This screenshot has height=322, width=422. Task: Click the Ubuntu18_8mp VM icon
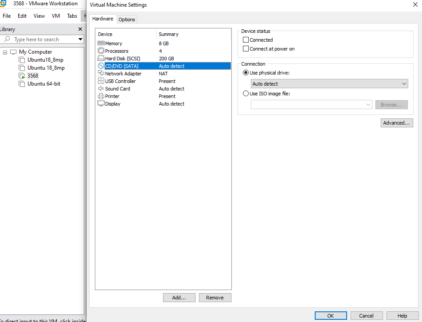22,60
